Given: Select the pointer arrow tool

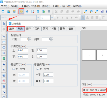Looking at the screenshot, I should tap(4, 24).
